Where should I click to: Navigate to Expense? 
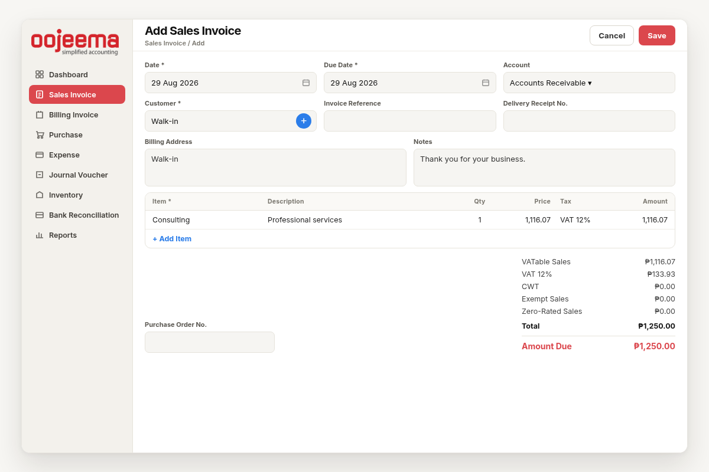pos(77,155)
